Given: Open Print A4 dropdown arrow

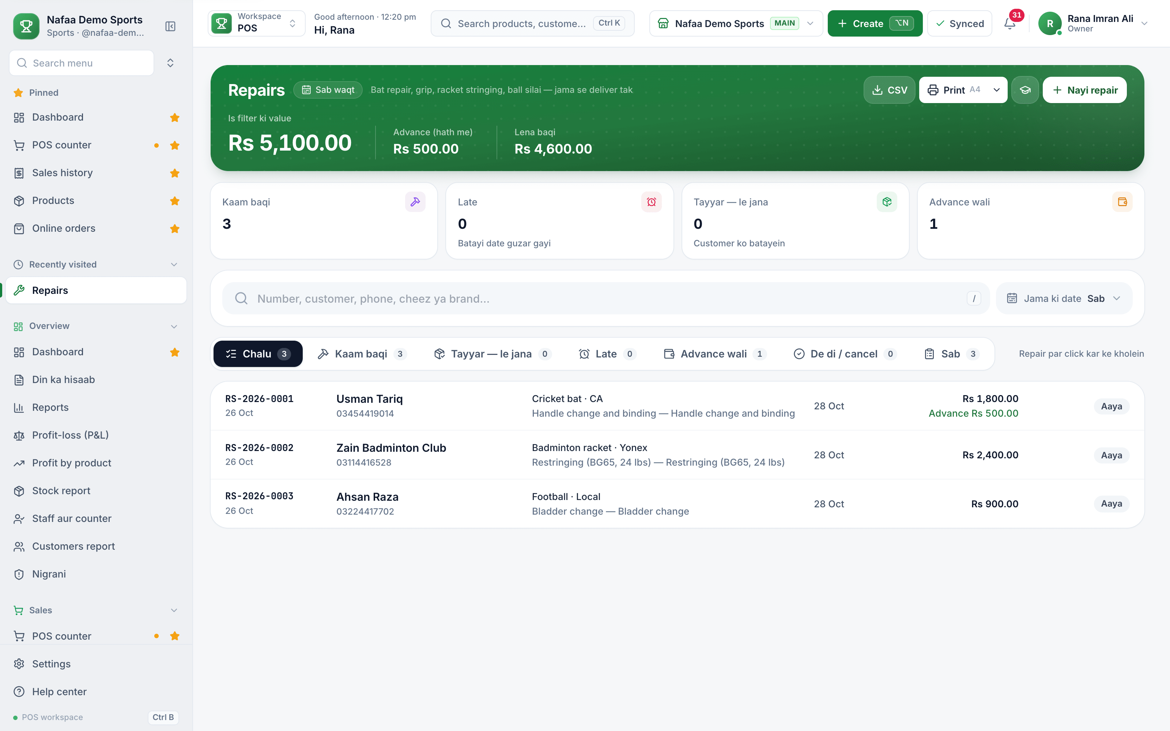Looking at the screenshot, I should pyautogui.click(x=996, y=90).
